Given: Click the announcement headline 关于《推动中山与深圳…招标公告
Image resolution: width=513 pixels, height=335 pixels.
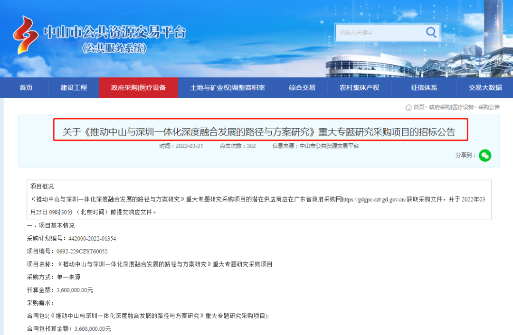Looking at the screenshot, I should coord(259,132).
